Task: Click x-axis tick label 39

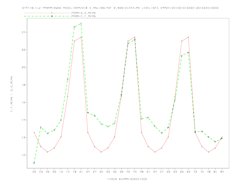Action: pos(121,172)
